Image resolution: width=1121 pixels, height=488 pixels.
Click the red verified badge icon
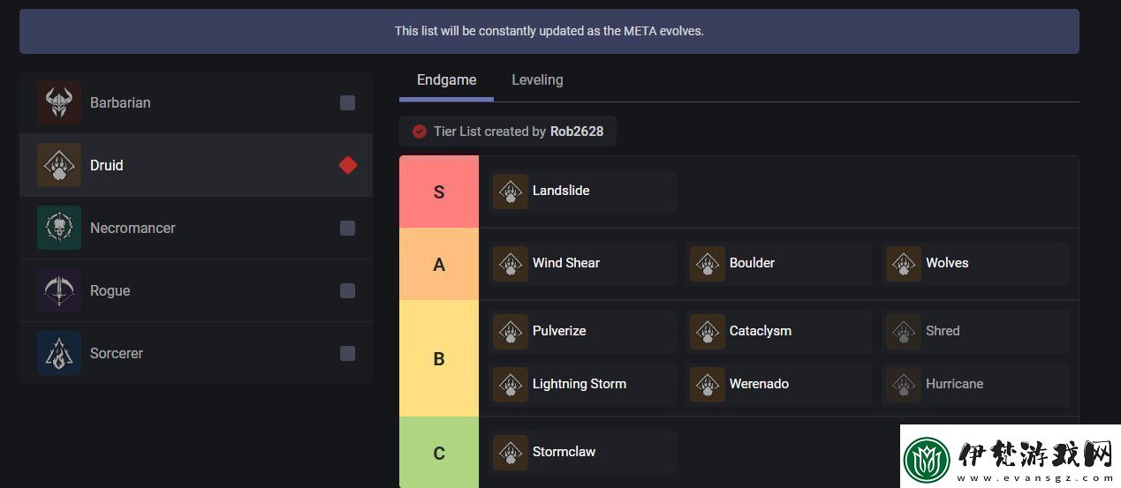coord(420,131)
